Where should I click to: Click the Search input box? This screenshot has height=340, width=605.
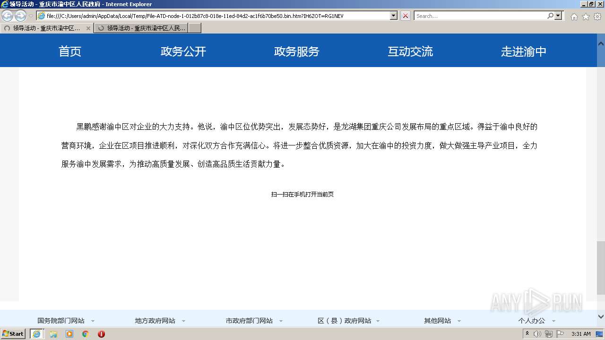[480, 16]
